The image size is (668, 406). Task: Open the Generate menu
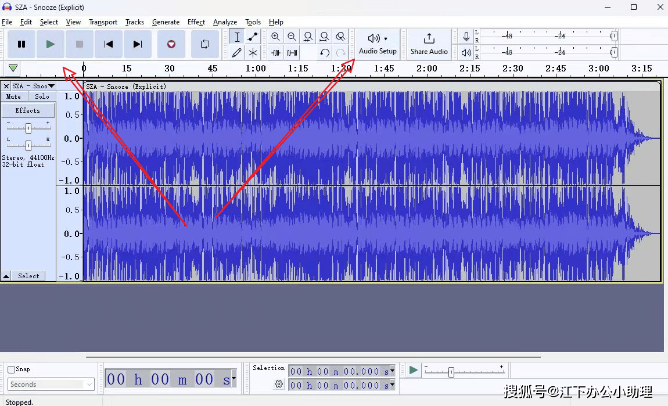(166, 21)
